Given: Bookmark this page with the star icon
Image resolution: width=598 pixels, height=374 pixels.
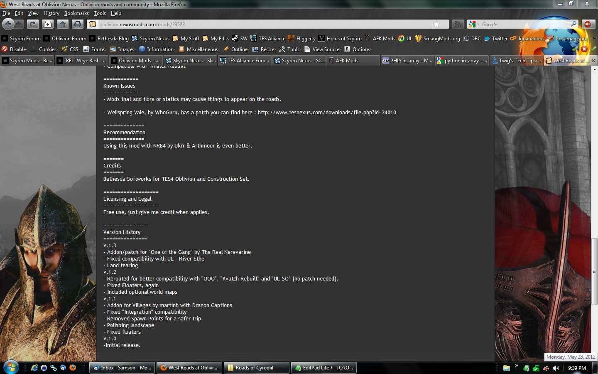Looking at the screenshot, I should coord(436,24).
